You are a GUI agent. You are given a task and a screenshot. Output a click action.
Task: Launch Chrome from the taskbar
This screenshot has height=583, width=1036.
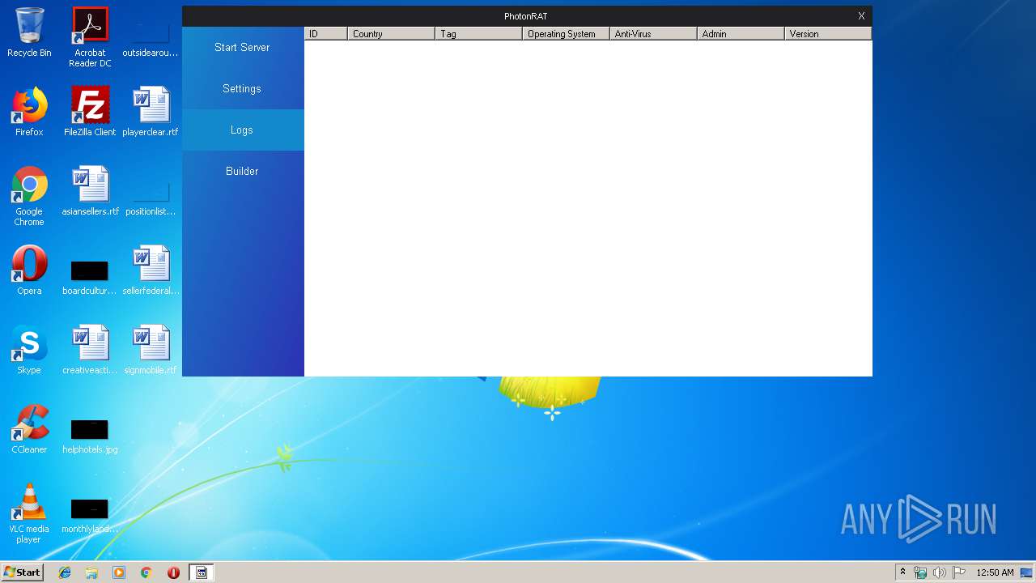146,572
